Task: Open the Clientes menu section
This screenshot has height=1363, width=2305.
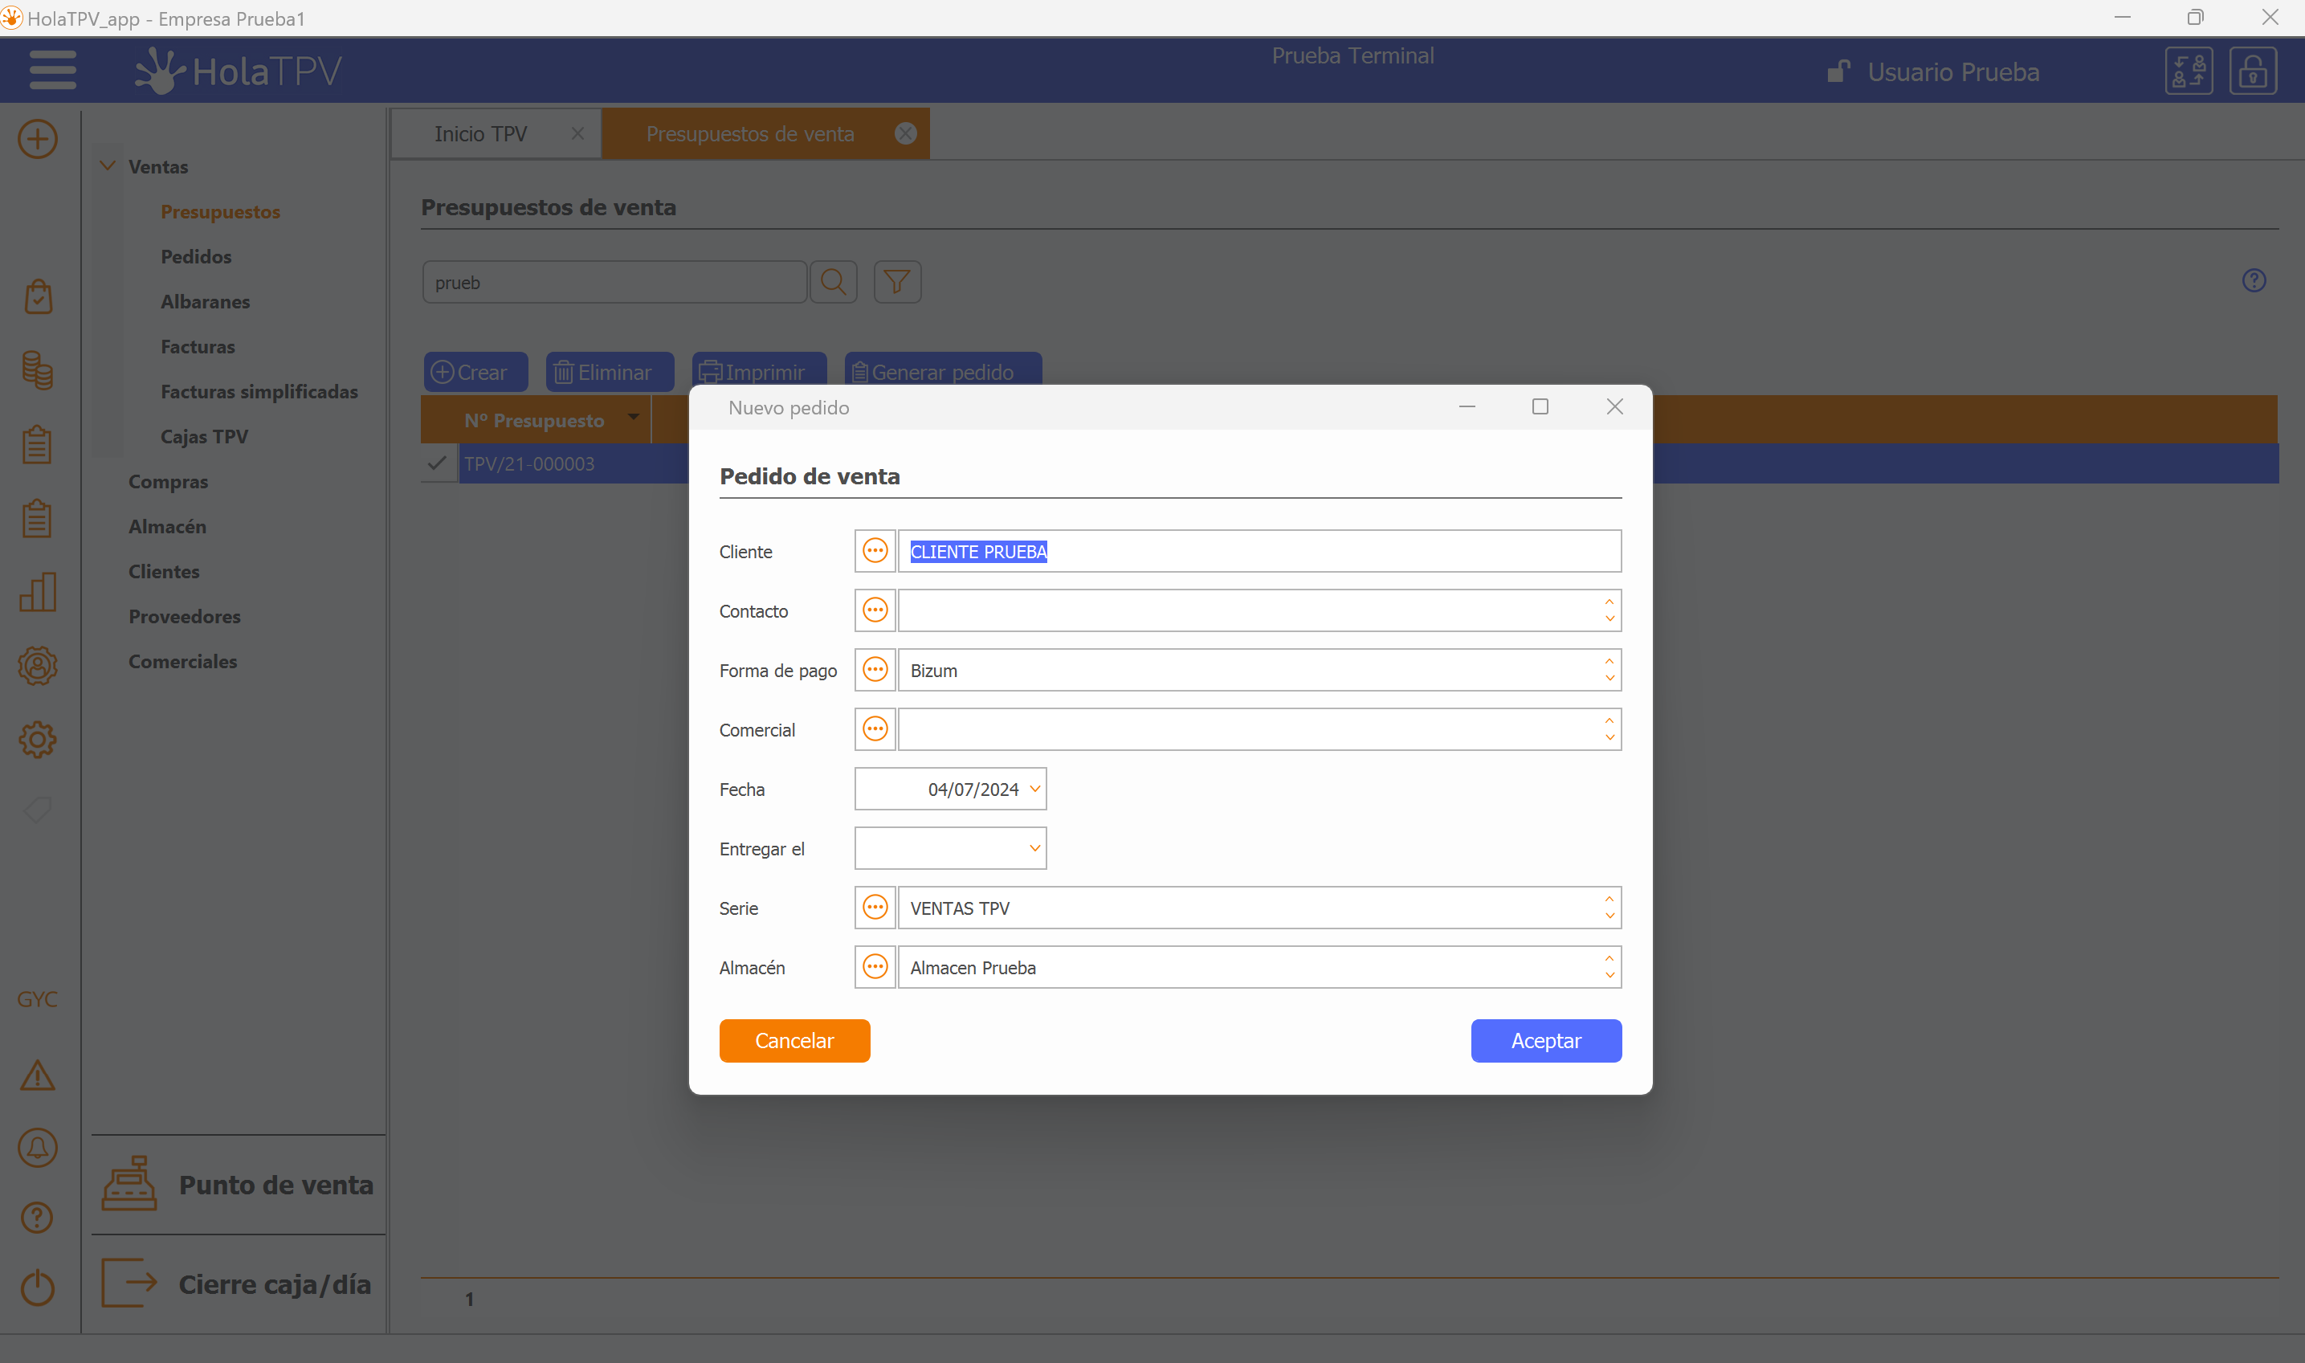Action: [164, 571]
